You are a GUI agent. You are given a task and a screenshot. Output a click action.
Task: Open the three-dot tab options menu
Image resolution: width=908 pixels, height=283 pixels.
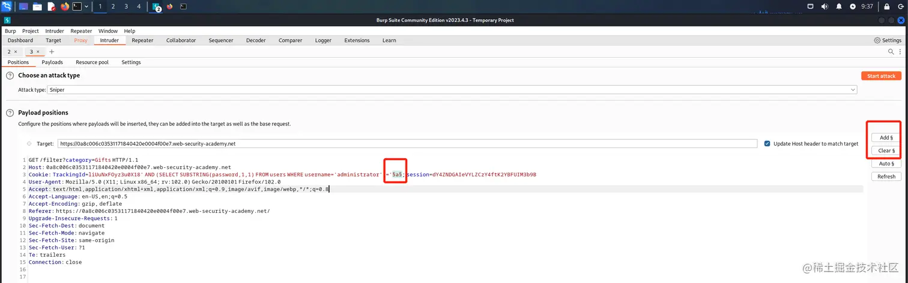[x=900, y=52]
